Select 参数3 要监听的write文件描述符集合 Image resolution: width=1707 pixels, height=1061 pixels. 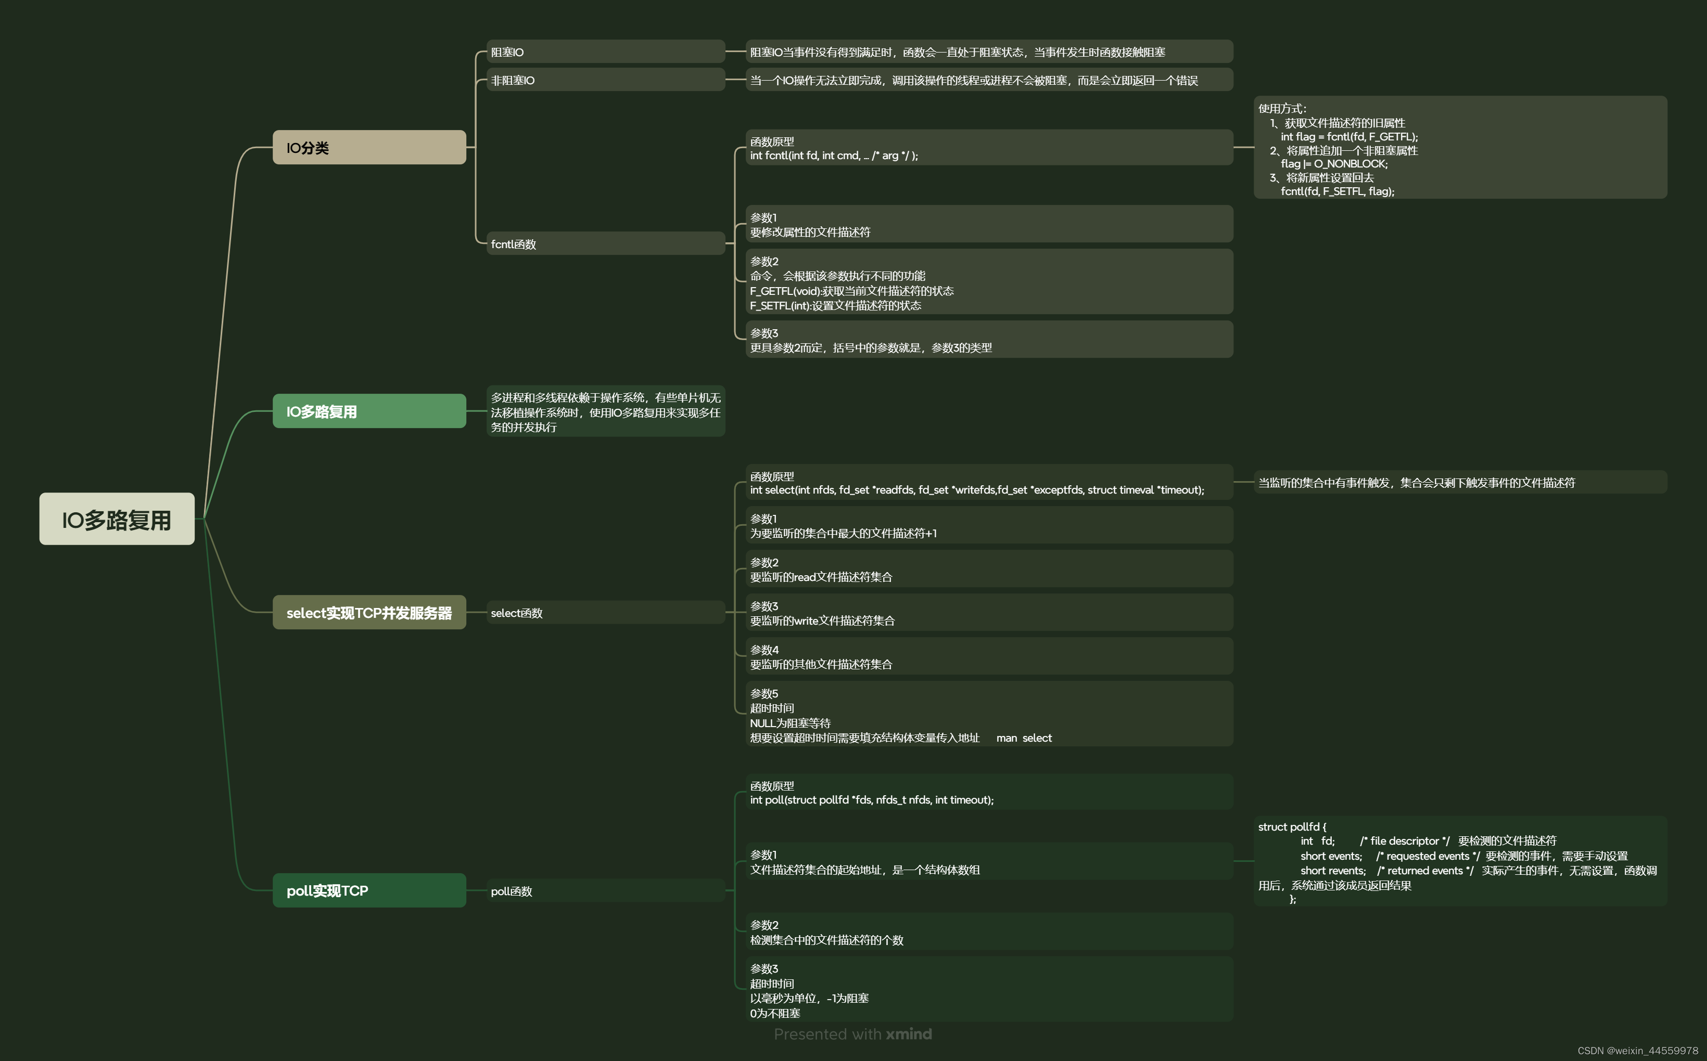click(x=989, y=613)
